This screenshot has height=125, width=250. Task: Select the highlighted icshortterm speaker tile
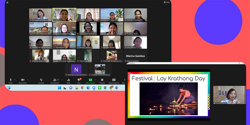click(64, 15)
